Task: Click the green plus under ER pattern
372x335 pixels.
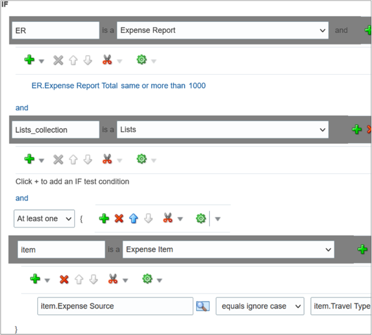Action: (x=30, y=60)
